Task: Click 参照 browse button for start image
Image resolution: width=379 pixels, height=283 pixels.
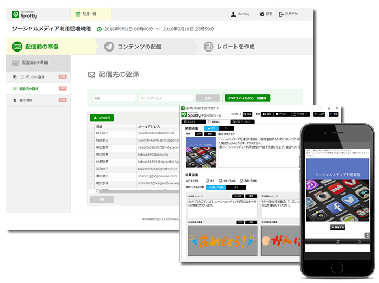Action: tap(210, 134)
